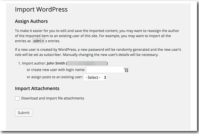Click the John Smith author name

click(56, 63)
